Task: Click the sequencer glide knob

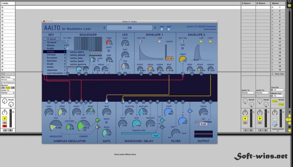Action: click(x=109, y=60)
